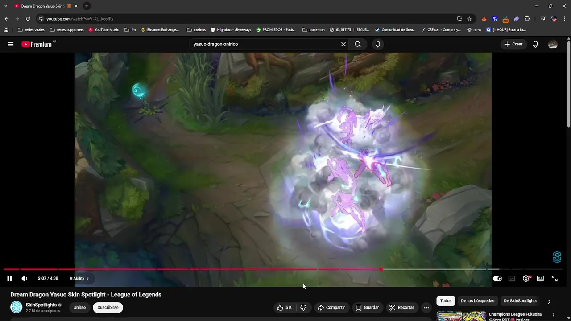Open the ramy bookmark
Screen dimensions: 571x321
[474, 30]
